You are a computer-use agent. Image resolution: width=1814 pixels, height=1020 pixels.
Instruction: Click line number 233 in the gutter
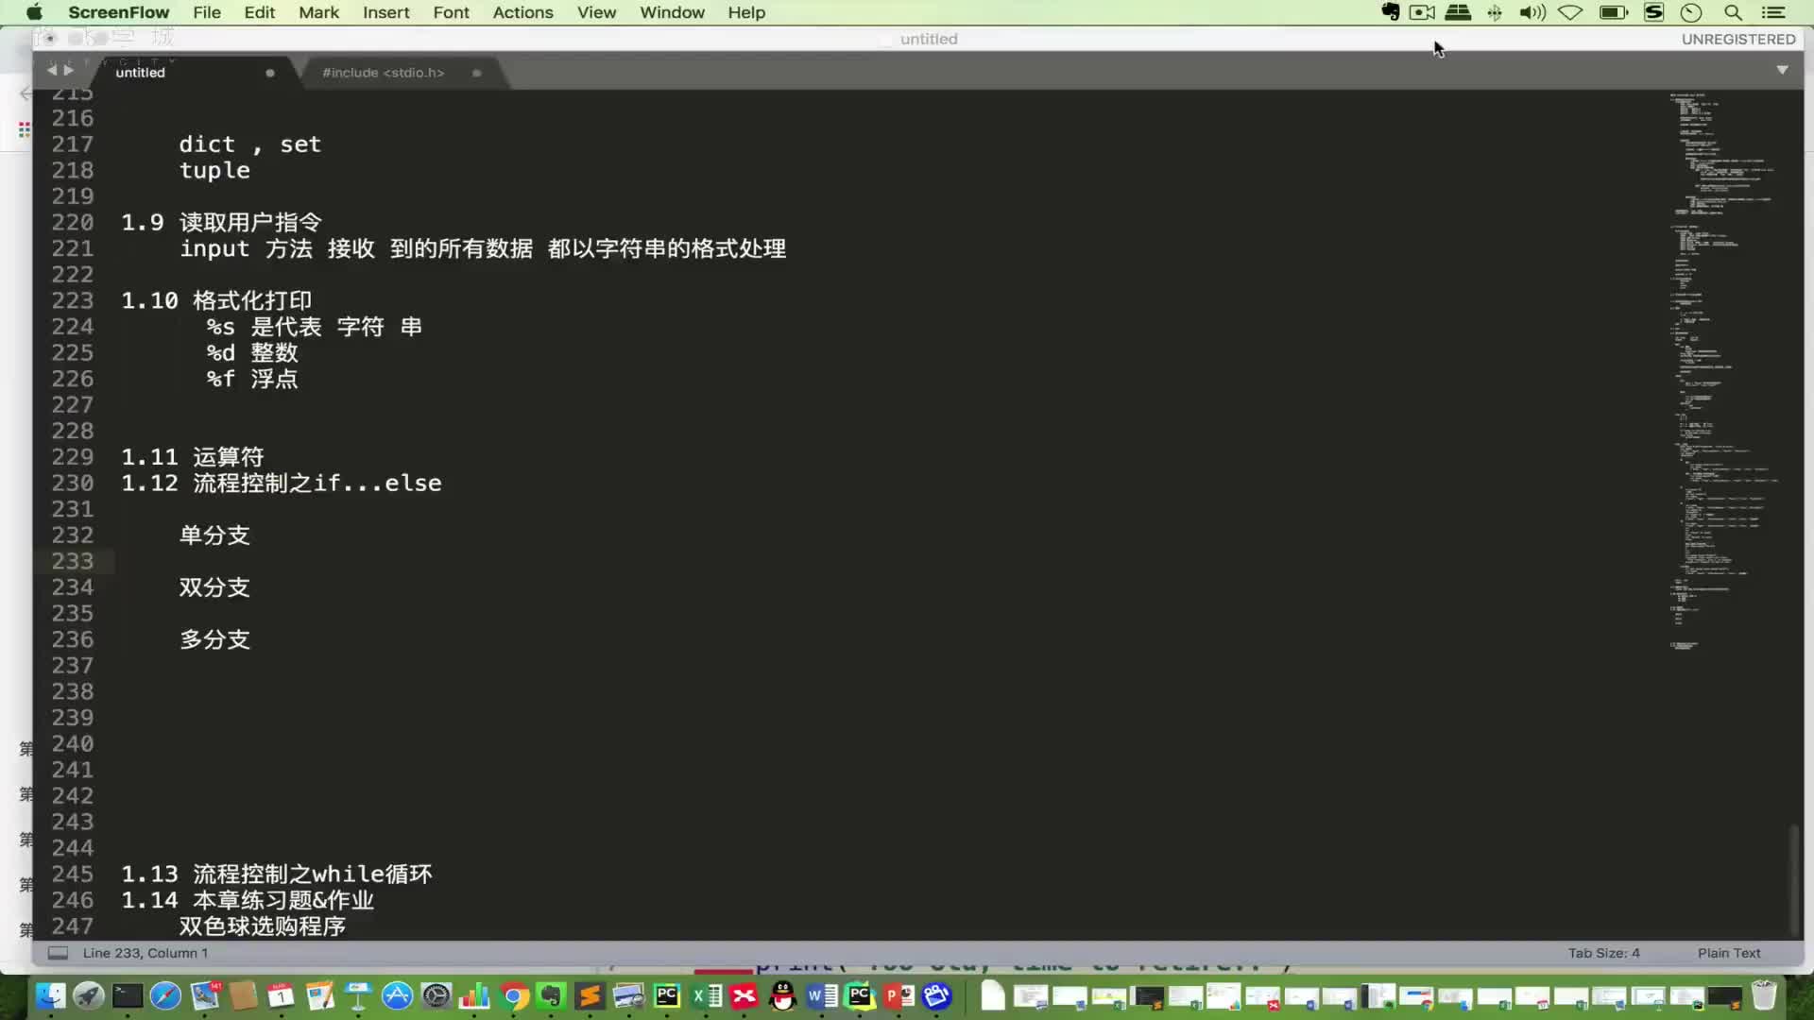(x=73, y=561)
